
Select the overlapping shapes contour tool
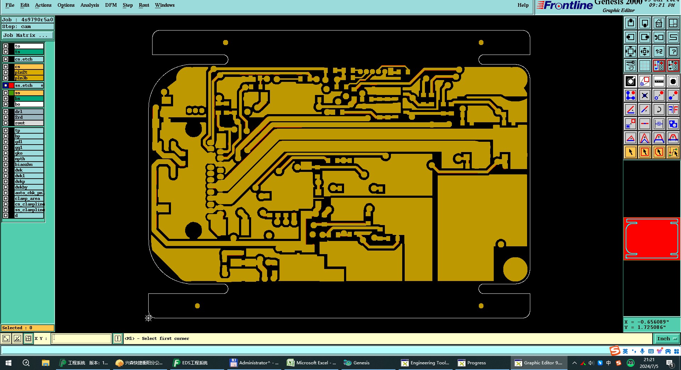point(673,124)
